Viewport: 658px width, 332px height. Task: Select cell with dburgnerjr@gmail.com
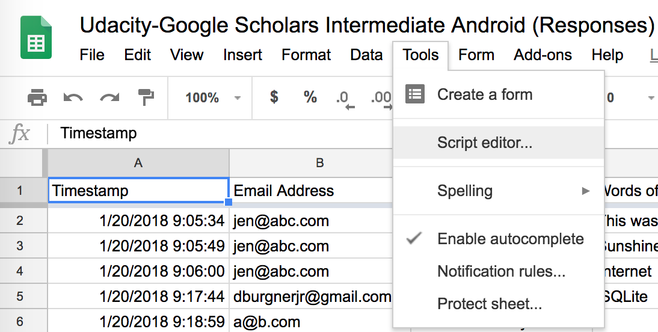312,297
